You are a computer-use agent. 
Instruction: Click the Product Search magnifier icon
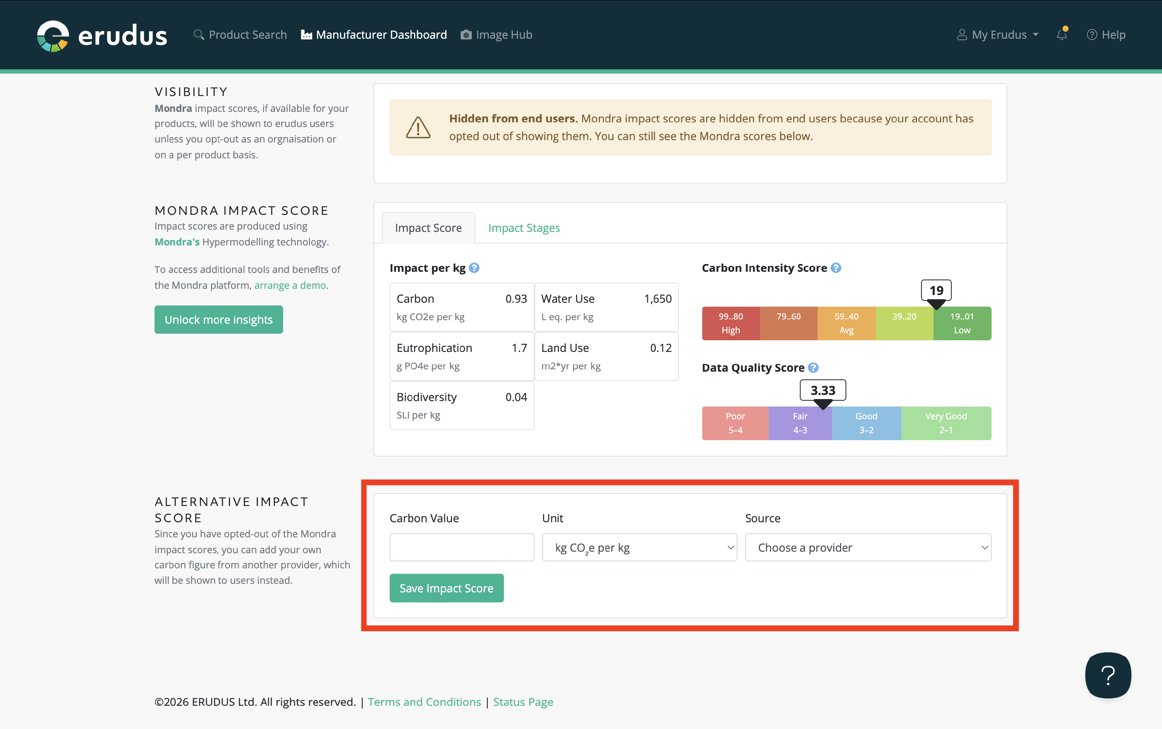pyautogui.click(x=199, y=35)
